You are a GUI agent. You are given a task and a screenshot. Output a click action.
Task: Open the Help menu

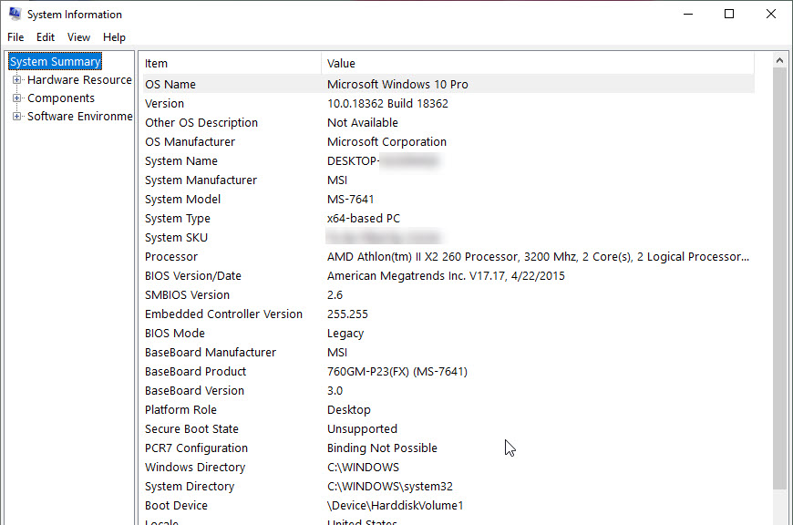tap(114, 37)
